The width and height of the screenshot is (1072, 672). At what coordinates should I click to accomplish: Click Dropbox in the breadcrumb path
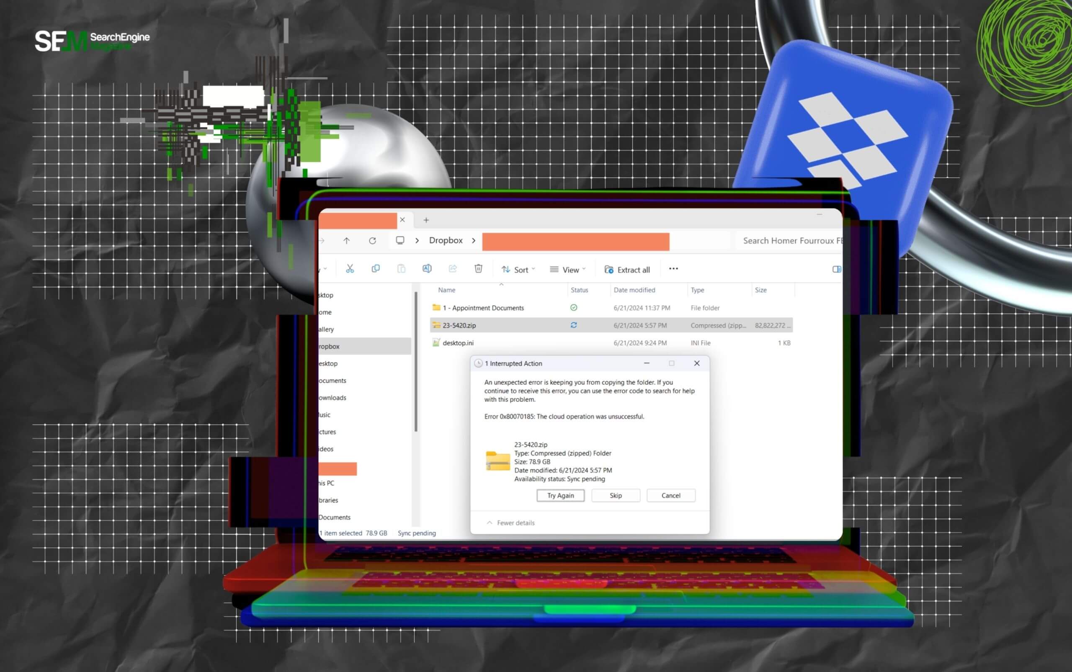tap(446, 240)
